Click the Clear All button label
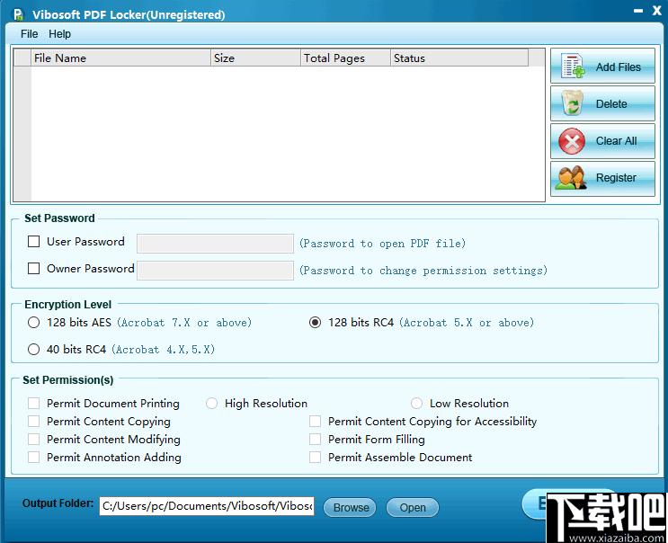This screenshot has width=668, height=543. [616, 141]
